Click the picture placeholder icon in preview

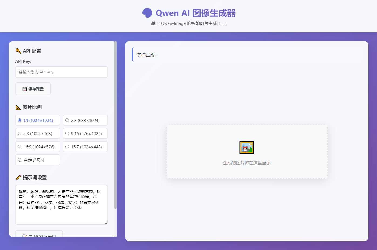click(247, 148)
